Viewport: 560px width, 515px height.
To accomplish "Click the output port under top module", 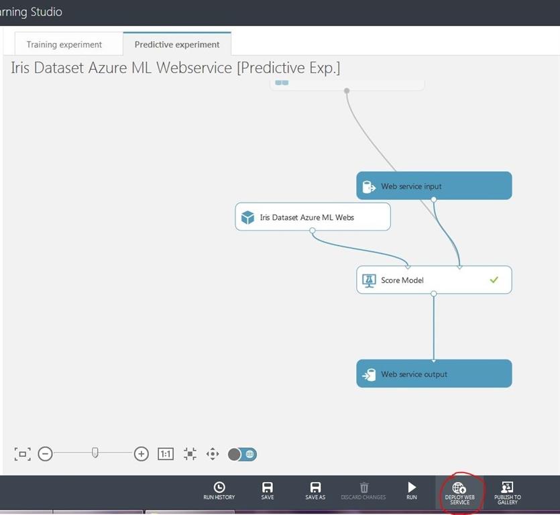I will coord(347,91).
